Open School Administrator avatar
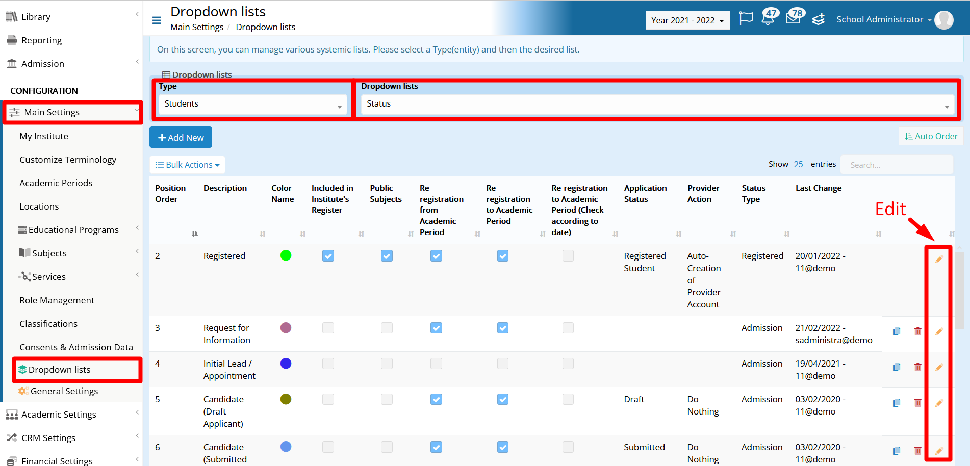Screen dimensions: 970x466 (943, 20)
